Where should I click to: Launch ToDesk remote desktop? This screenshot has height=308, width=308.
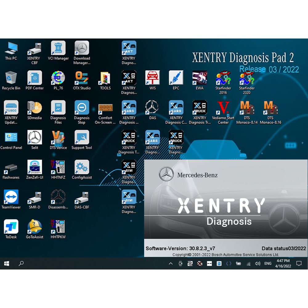pyautogui.click(x=11, y=229)
